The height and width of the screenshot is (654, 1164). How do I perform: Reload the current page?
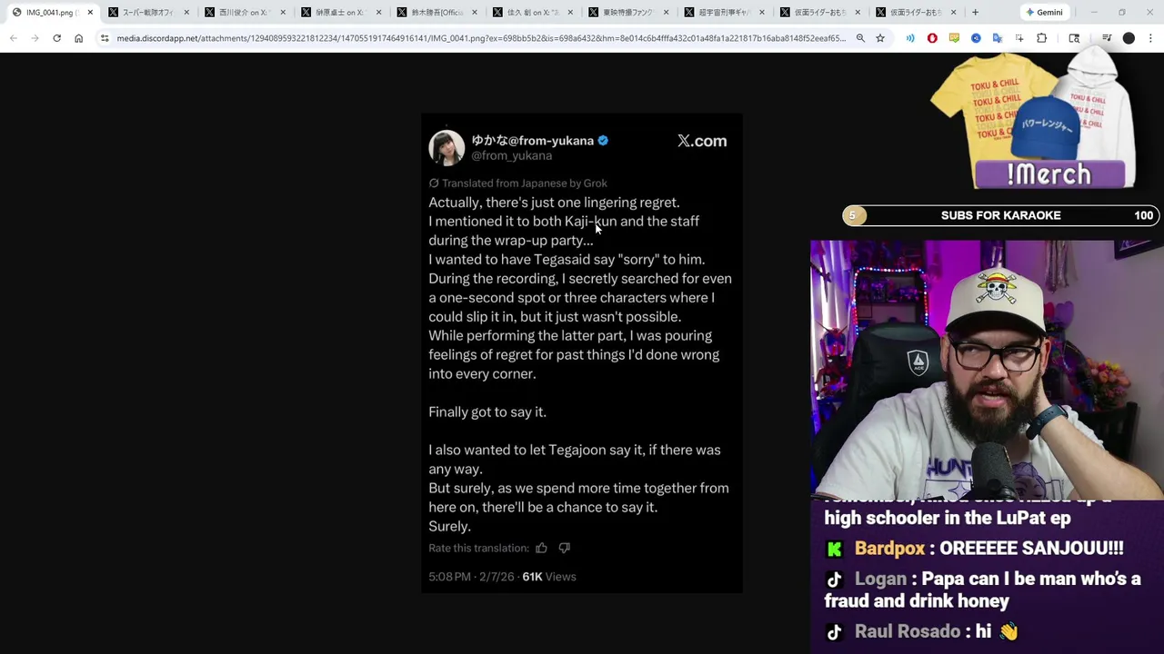(56, 38)
